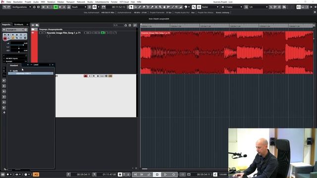Toggle the orange AQ button
The image size is (317, 178).
click(36, 175)
